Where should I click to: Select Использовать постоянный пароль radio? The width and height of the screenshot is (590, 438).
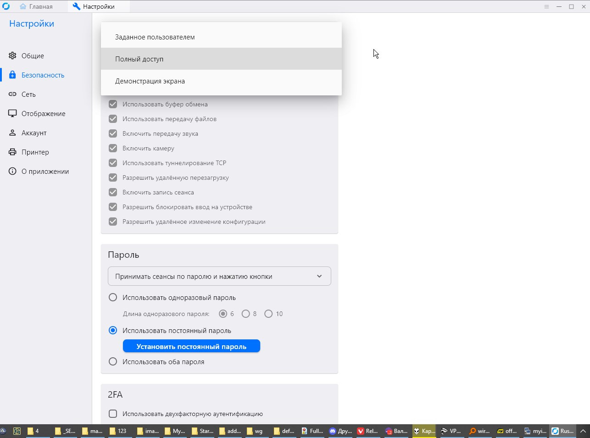click(x=113, y=330)
